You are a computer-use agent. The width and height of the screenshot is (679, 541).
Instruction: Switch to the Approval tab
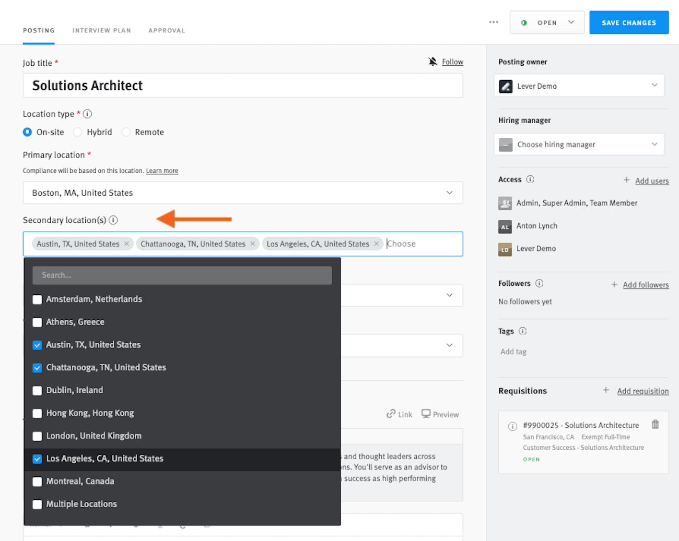(x=167, y=30)
